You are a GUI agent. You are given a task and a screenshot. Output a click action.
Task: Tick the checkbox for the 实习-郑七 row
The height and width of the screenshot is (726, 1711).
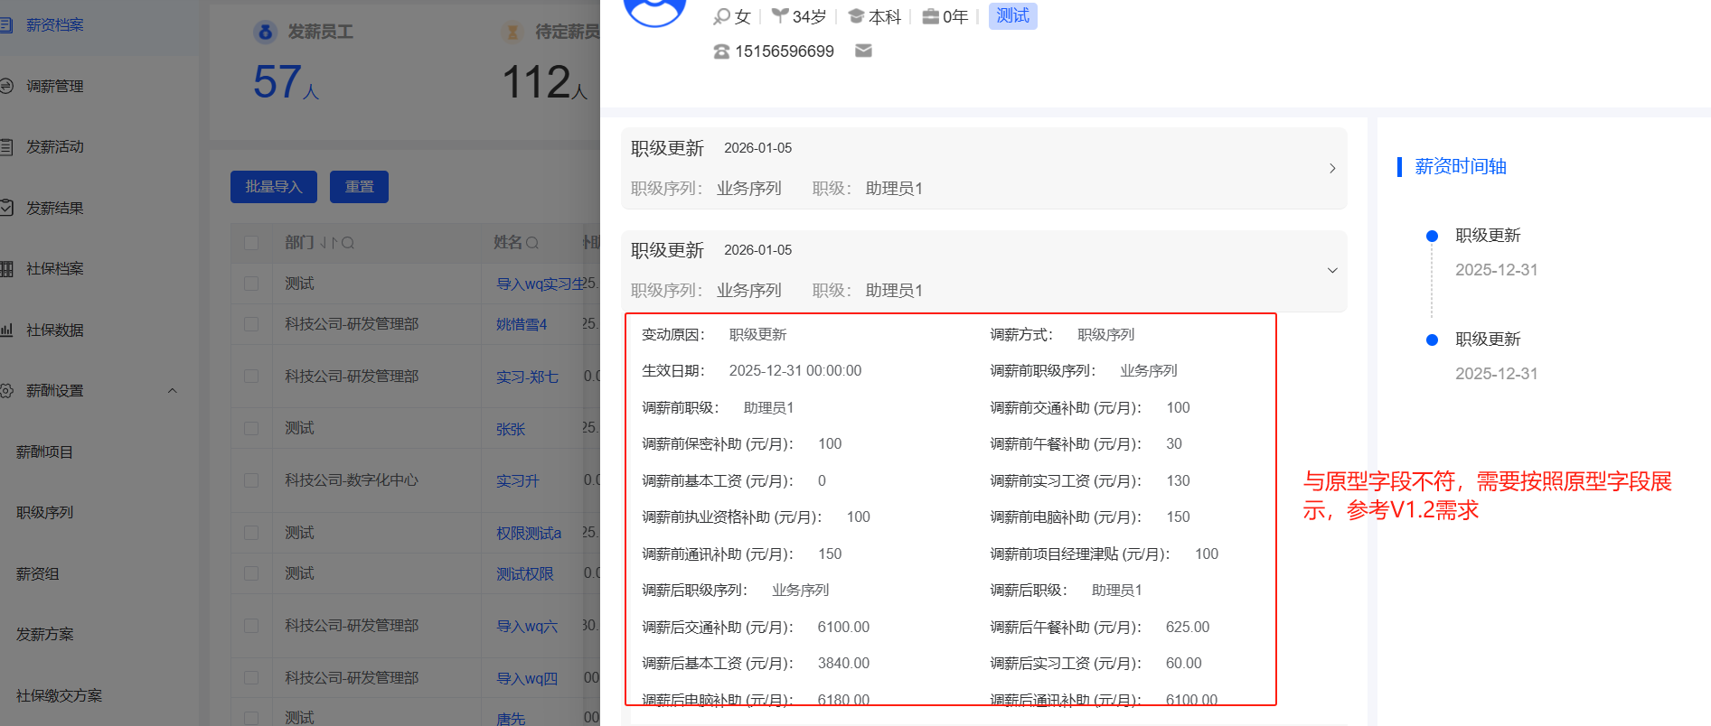click(251, 377)
